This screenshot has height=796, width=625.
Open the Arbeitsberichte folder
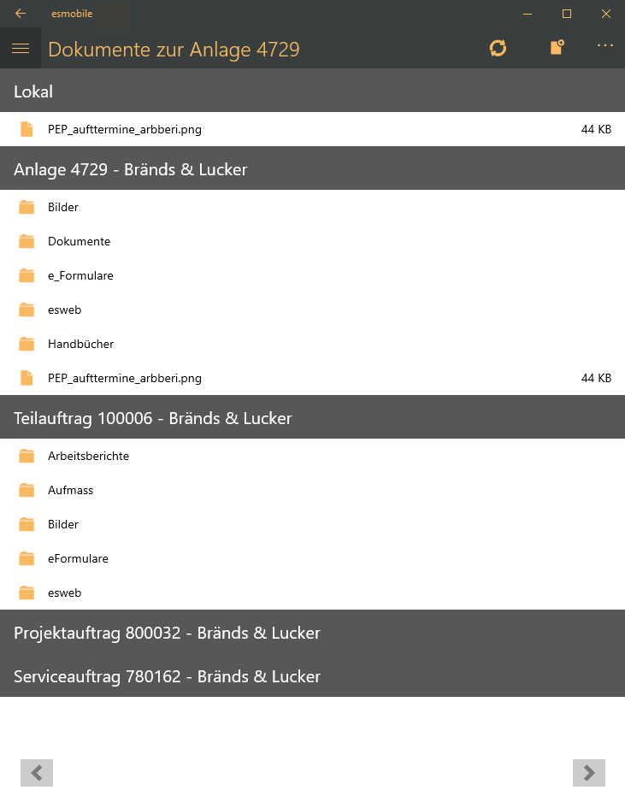coord(88,456)
